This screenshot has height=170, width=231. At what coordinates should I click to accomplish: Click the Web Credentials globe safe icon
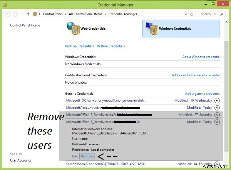point(73,29)
